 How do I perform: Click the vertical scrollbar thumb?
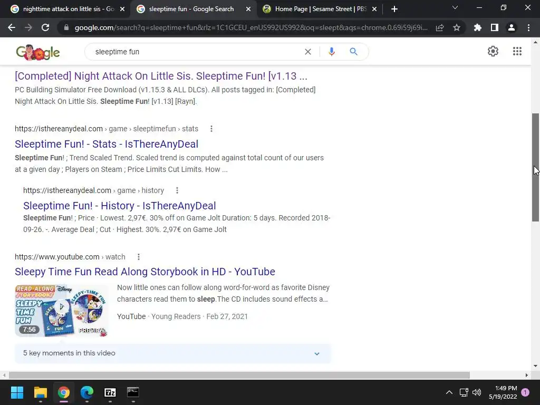tap(535, 167)
